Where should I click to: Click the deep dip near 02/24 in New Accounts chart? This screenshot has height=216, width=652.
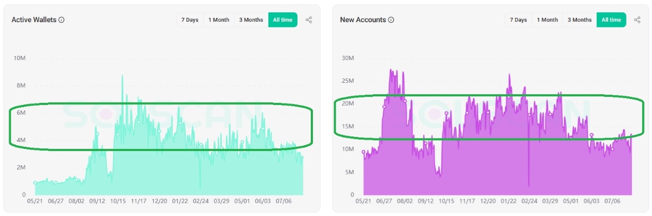click(x=528, y=185)
